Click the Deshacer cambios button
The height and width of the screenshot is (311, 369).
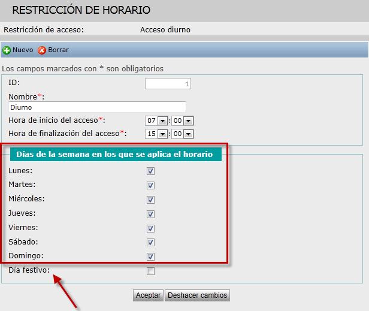[x=197, y=295]
